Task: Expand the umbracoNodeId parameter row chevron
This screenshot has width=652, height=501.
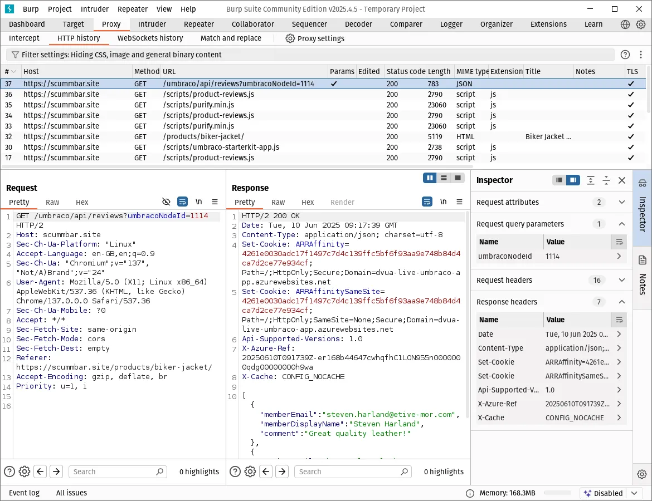Action: coord(619,256)
